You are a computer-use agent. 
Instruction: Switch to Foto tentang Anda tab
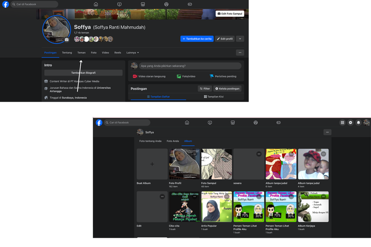[150, 141]
